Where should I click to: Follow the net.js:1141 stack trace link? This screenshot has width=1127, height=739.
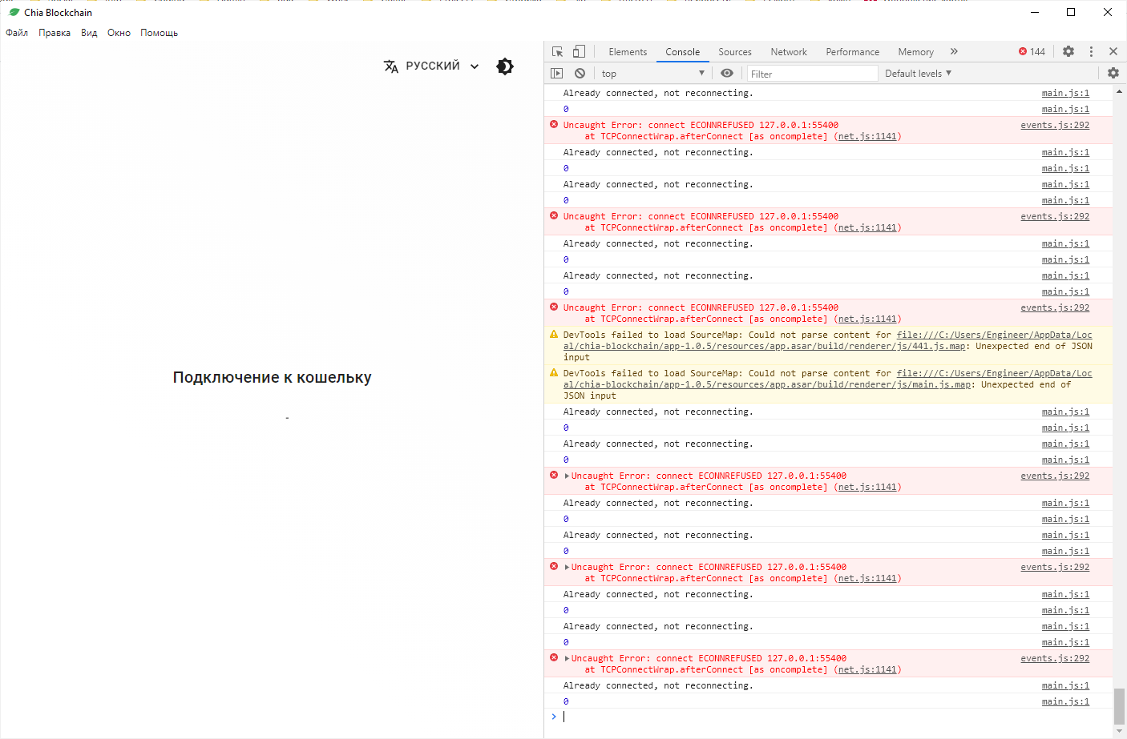[x=867, y=136]
